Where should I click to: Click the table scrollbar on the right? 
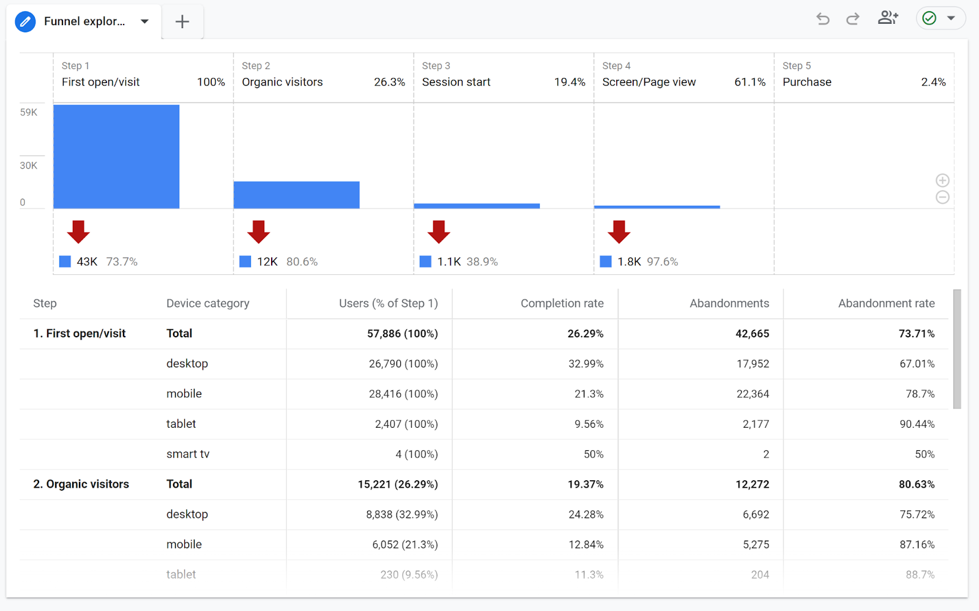pyautogui.click(x=957, y=348)
